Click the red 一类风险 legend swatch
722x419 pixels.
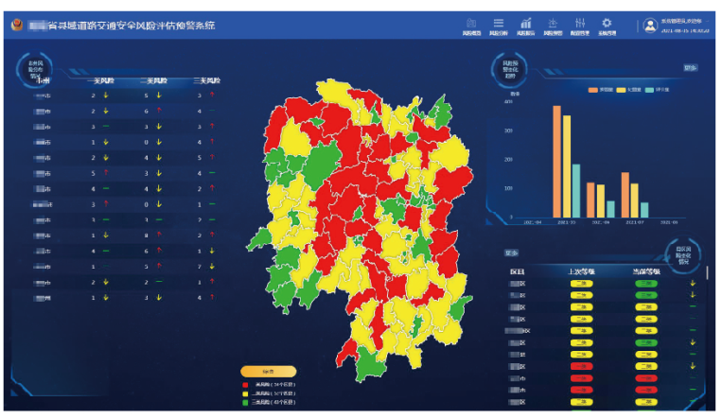245,384
